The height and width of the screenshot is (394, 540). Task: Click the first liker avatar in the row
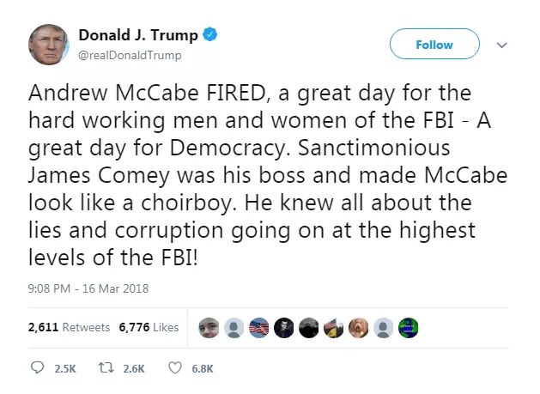click(209, 327)
